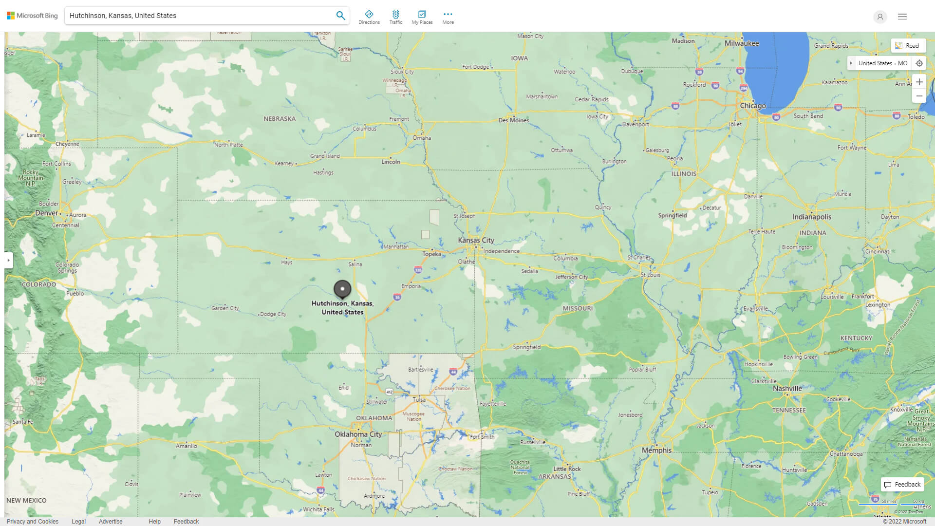Click the Microsoft Bing logo

coord(32,16)
